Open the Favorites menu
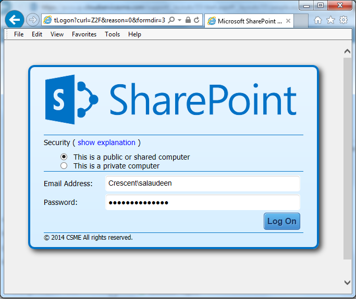 [84, 34]
